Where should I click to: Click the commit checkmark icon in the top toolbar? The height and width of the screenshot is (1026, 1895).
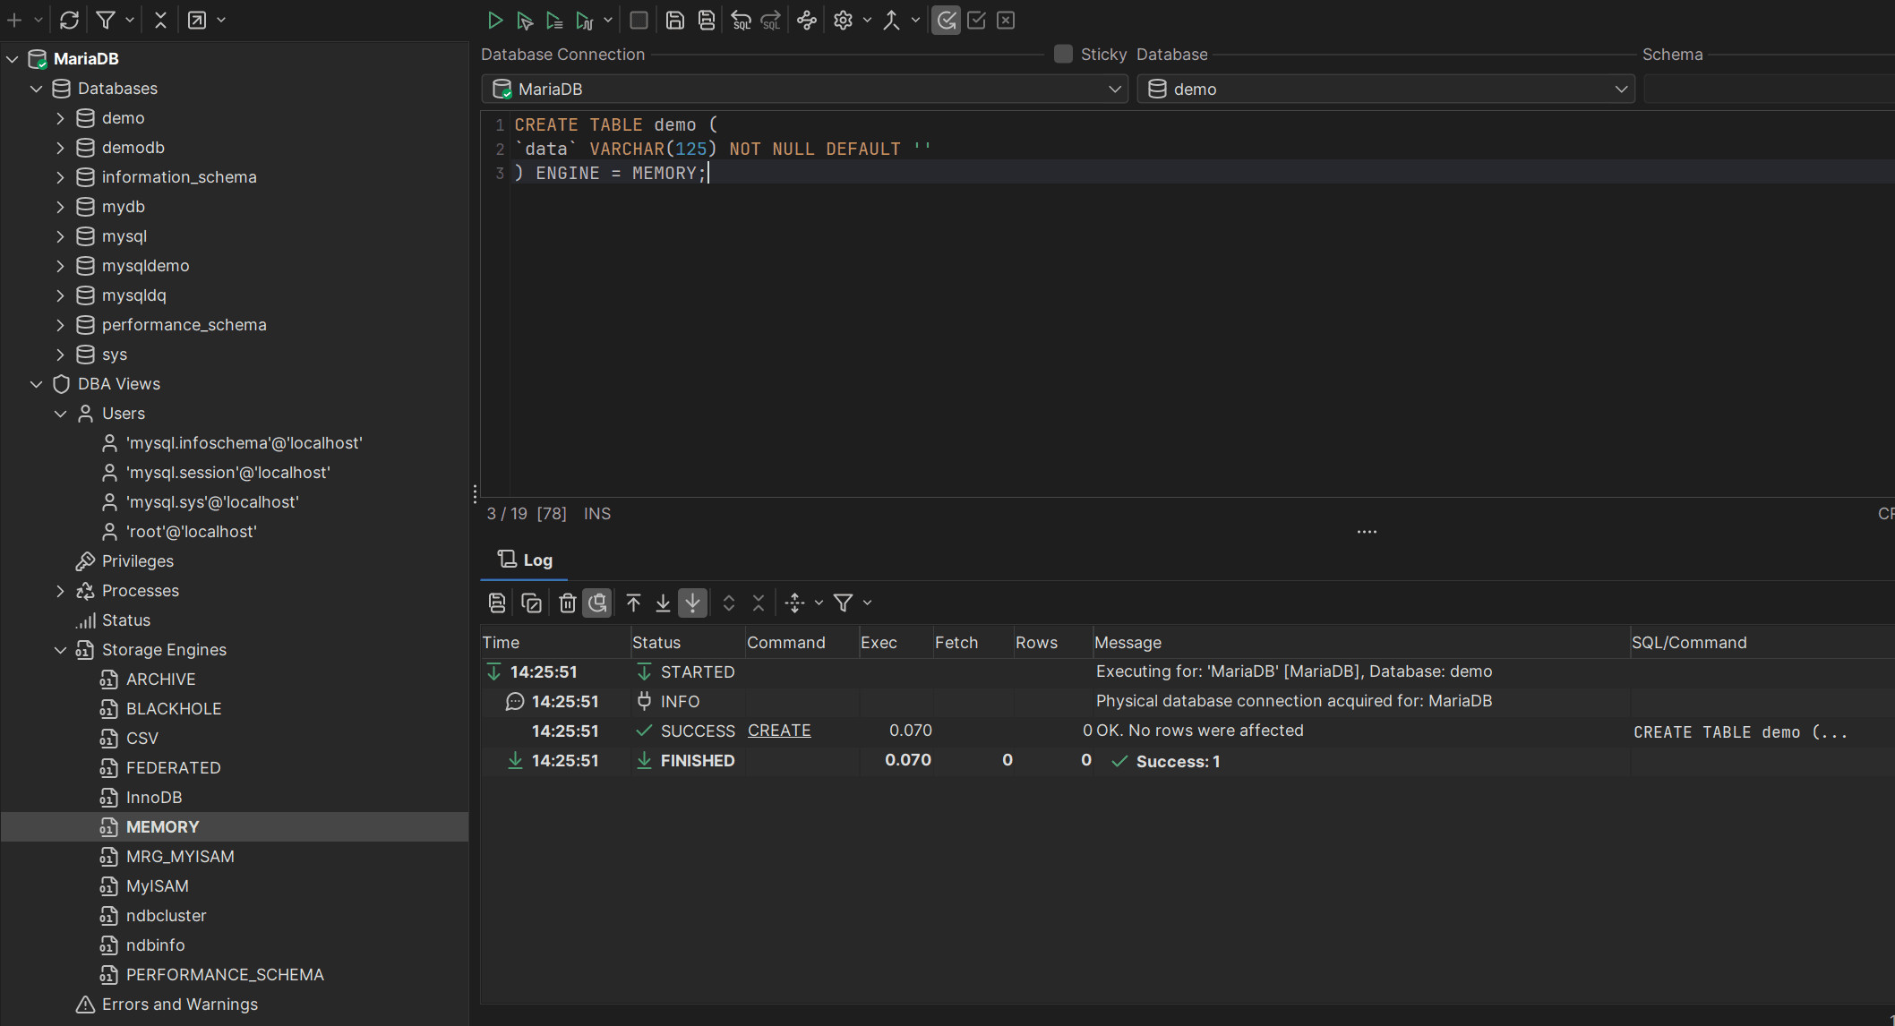(976, 20)
